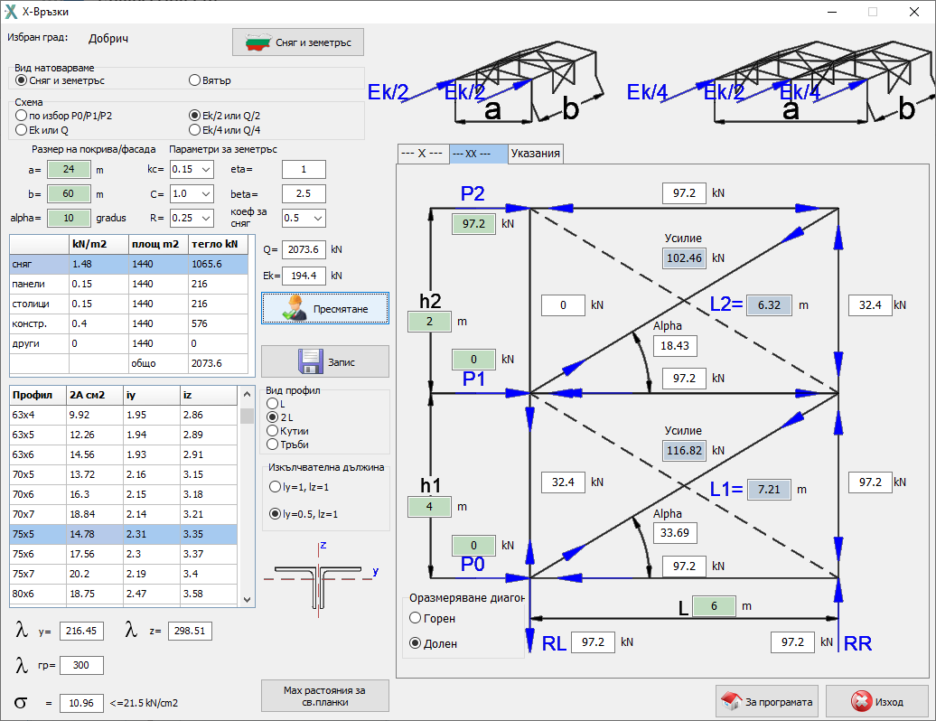The image size is (936, 721).
Task: Click the alpha angle input field
Action: point(69,218)
